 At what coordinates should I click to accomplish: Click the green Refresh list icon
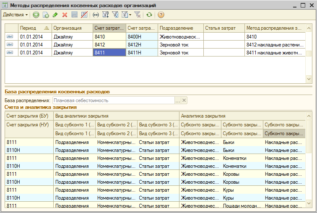point(149,15)
